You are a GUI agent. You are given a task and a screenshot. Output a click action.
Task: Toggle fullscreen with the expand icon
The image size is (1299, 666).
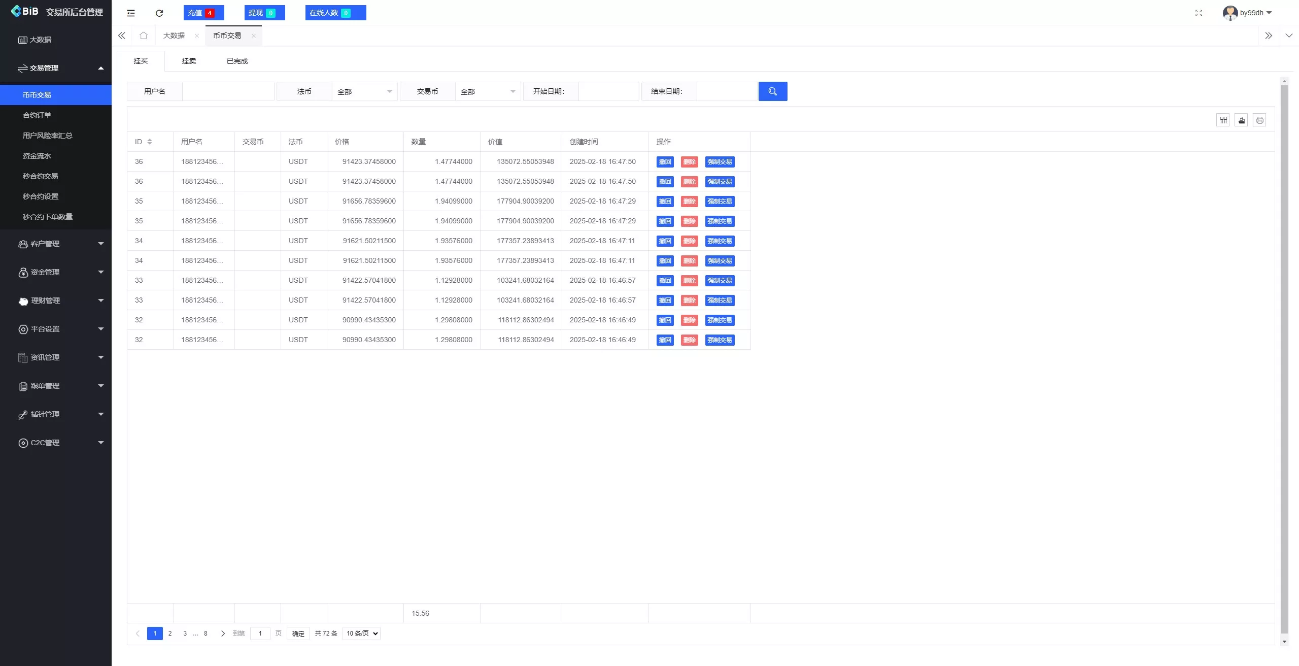(x=1199, y=13)
